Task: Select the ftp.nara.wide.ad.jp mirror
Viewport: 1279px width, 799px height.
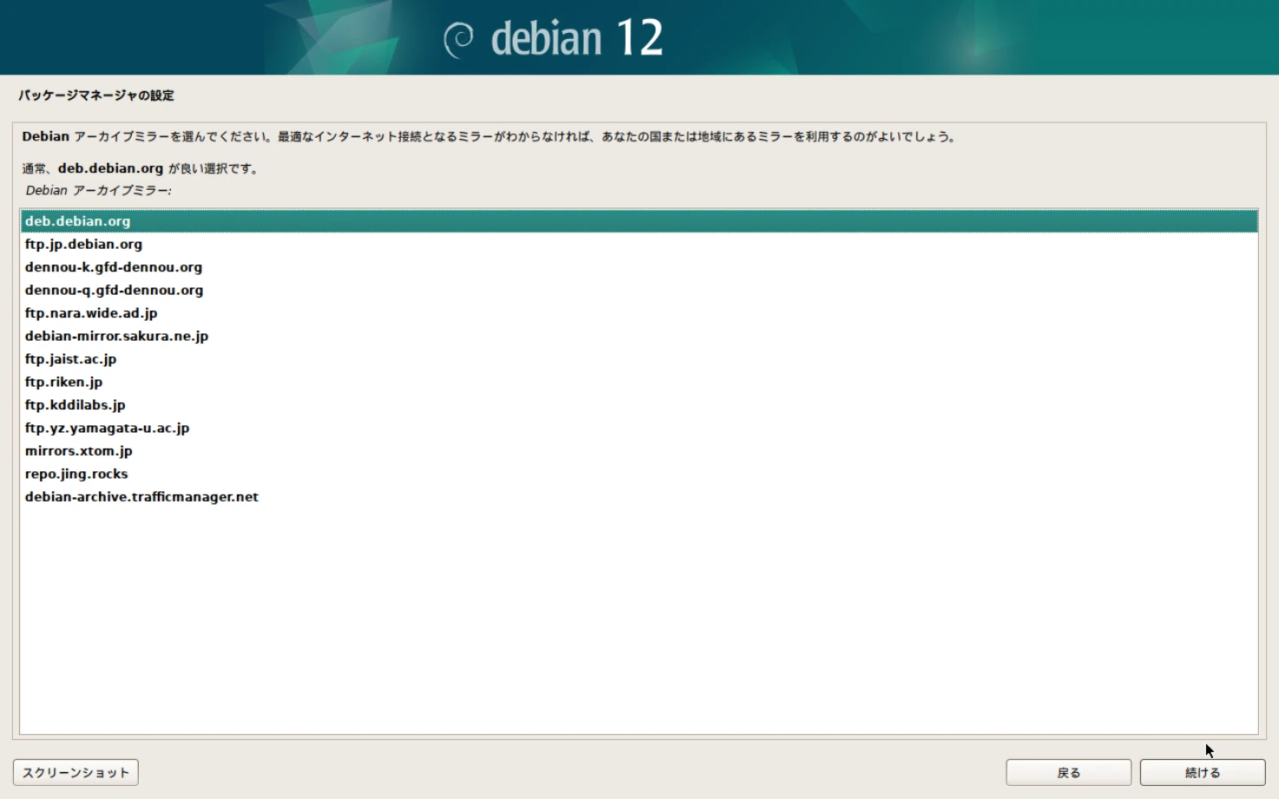Action: [639, 313]
